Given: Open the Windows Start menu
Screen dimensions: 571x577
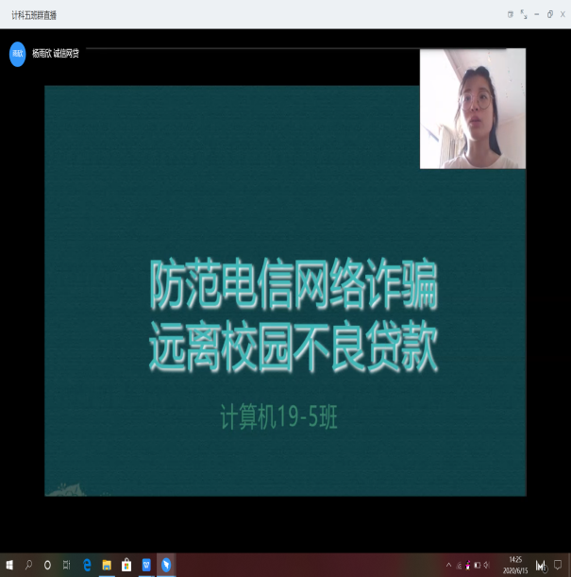Looking at the screenshot, I should [9, 565].
